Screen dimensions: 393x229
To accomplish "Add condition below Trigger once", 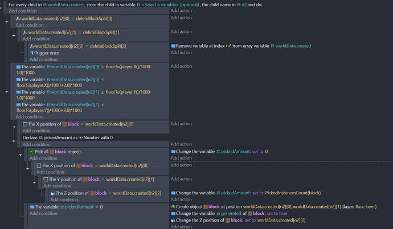I will click(43, 60).
